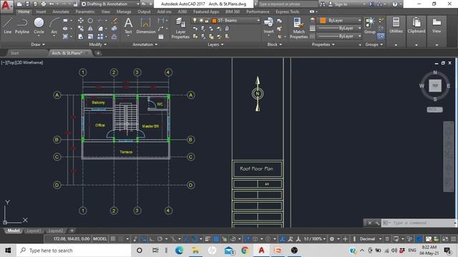Toggle grid display in status bar
Screen dimensions: 458x257
coord(113,239)
